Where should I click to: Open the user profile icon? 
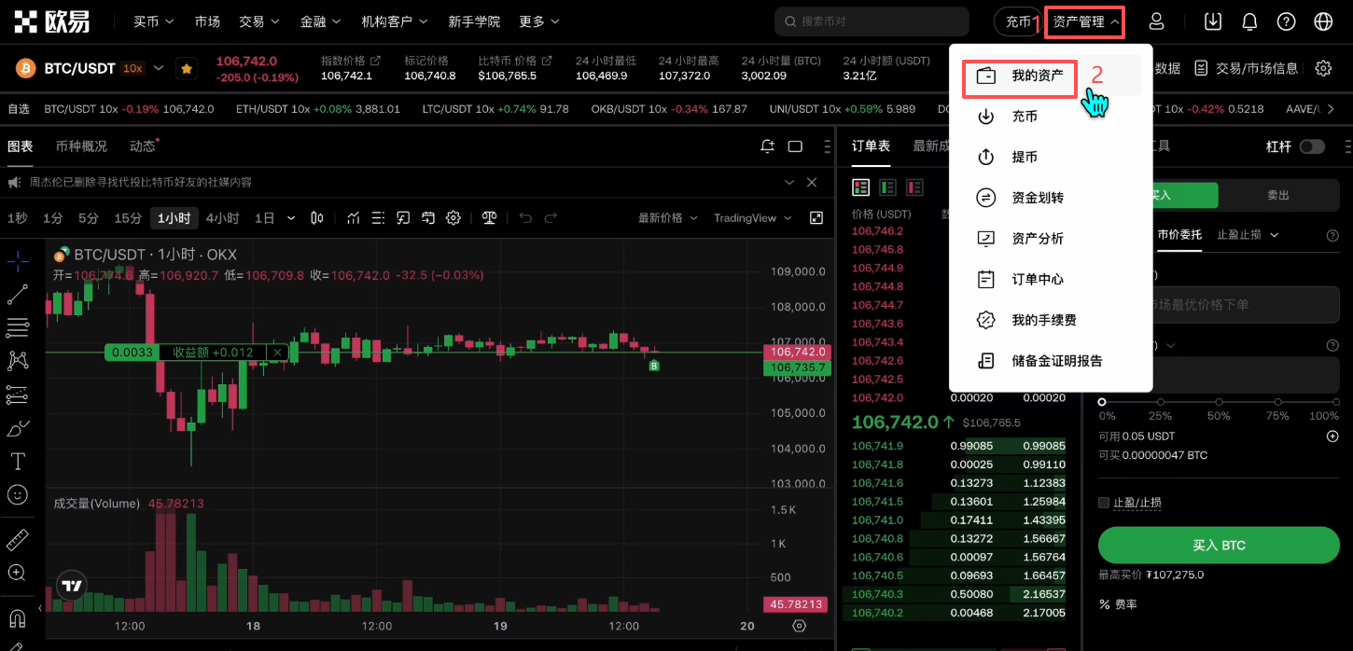(1157, 21)
